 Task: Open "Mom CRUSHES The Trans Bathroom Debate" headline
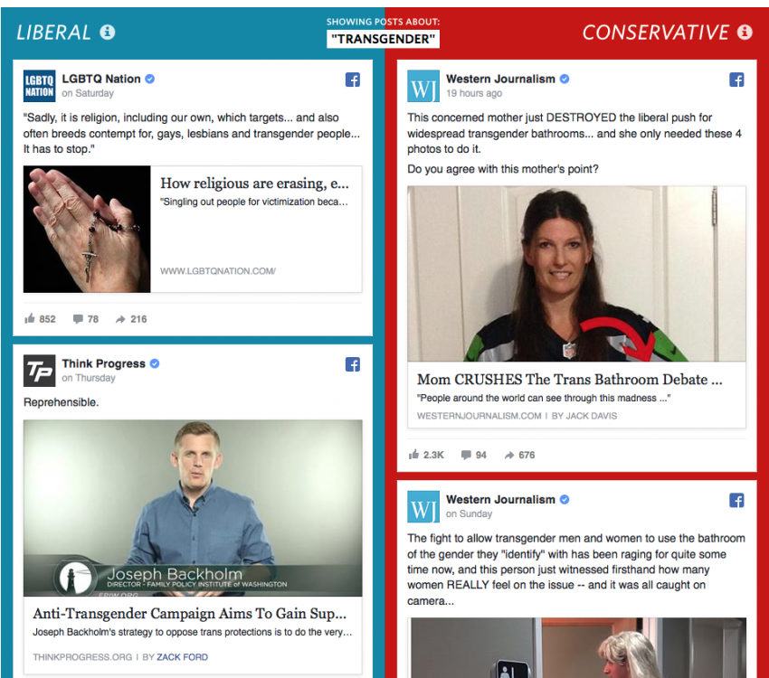click(x=569, y=380)
